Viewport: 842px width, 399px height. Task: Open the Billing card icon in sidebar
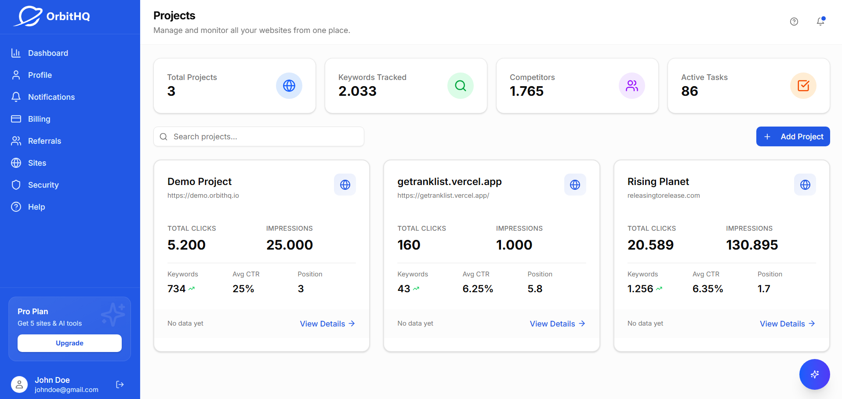click(16, 119)
